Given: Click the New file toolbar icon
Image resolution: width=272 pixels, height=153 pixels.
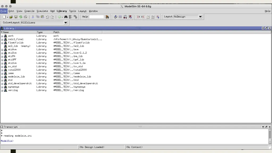Looking at the screenshot, I should 4,17.
